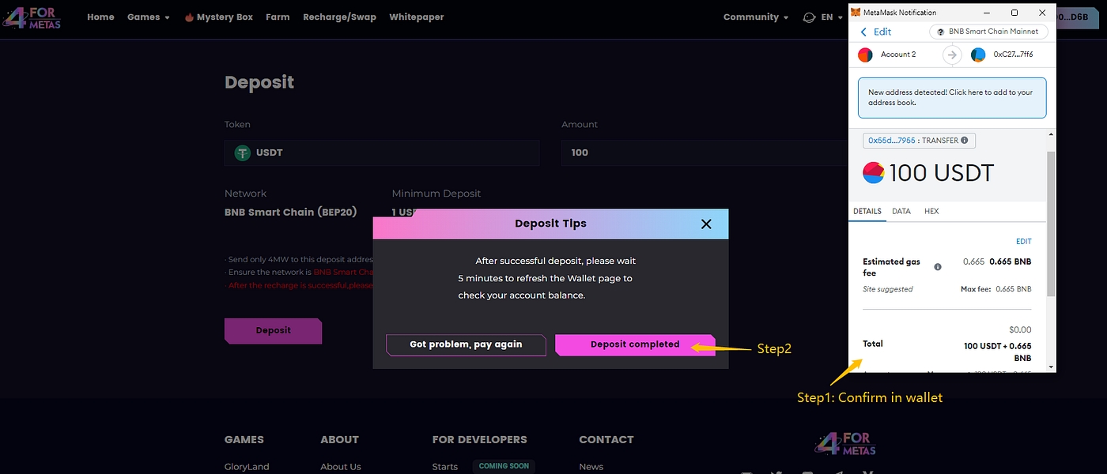Viewport: 1107px width, 474px height.
Task: Click EDIT link above gas fee
Action: tap(1023, 242)
